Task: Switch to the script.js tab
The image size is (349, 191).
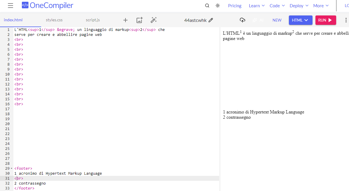Action: pyautogui.click(x=93, y=20)
